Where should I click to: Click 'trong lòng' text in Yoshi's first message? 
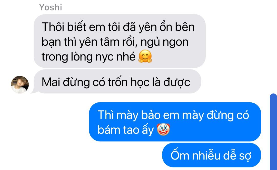[x=67, y=57]
